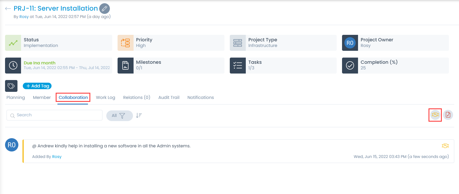Click the tag icon beside Add Tag
This screenshot has width=459, height=194.
[11, 86]
